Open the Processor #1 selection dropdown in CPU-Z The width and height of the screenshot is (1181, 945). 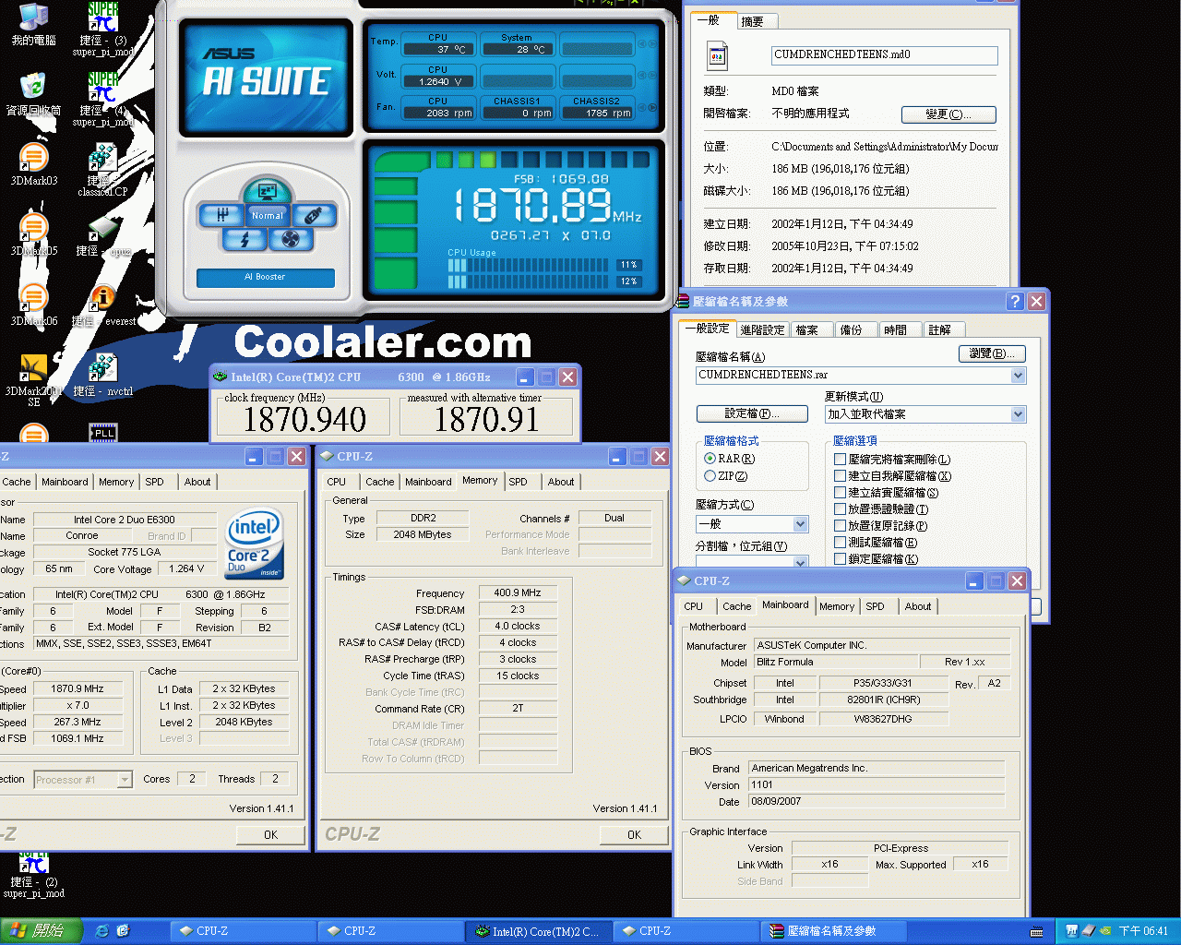[x=125, y=780]
